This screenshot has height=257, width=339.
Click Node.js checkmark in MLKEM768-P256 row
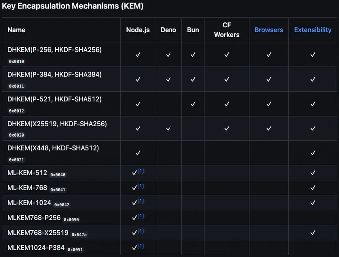point(134,218)
